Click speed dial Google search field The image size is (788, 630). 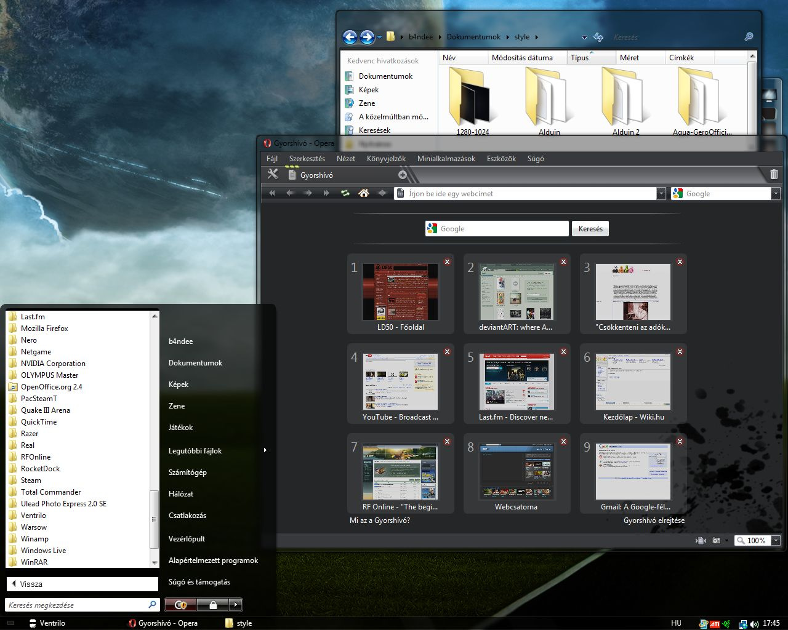(497, 229)
